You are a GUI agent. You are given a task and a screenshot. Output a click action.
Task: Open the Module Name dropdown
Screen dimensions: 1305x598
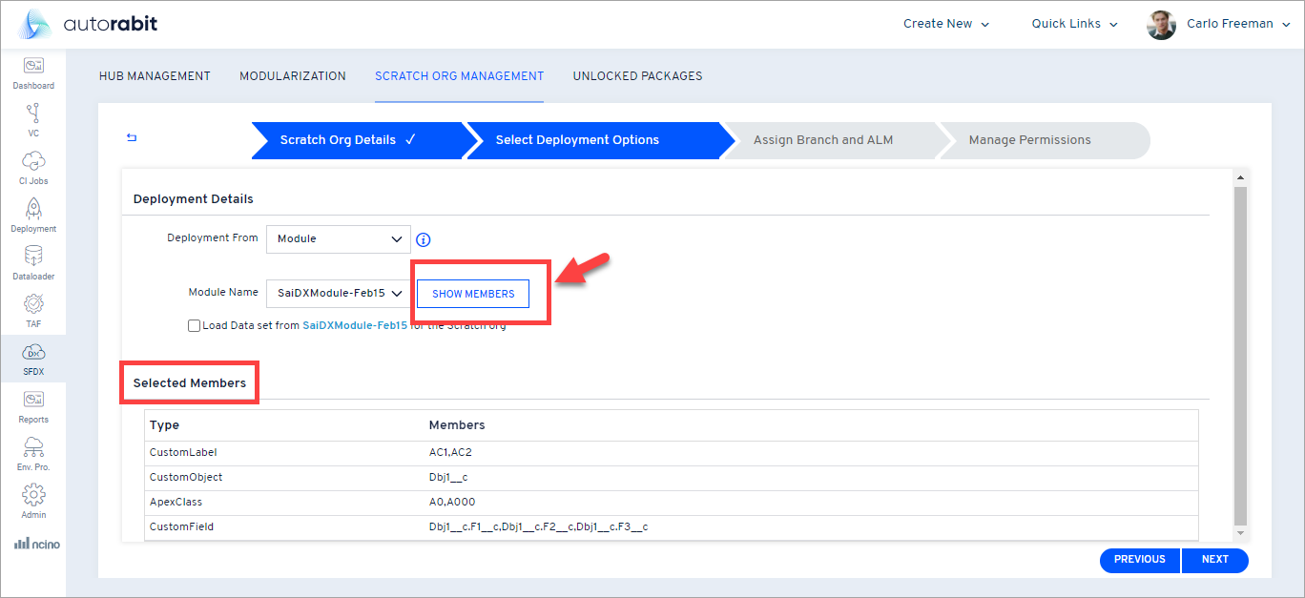339,294
